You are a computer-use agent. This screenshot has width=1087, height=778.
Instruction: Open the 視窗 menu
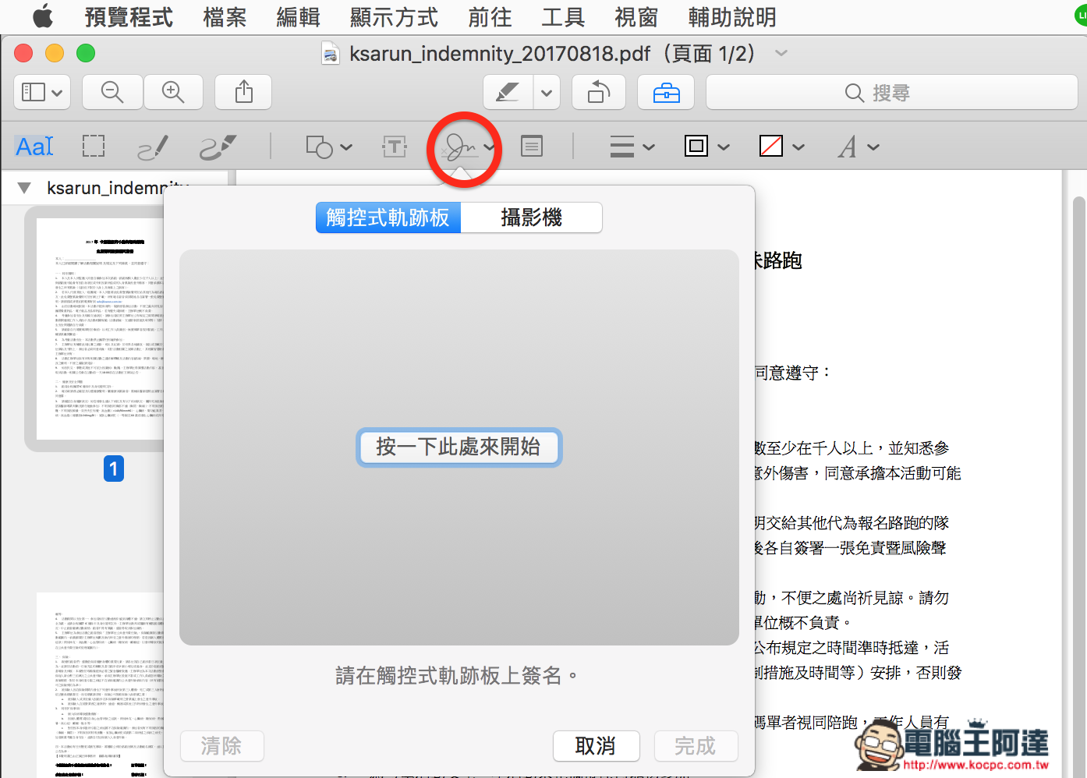click(636, 16)
